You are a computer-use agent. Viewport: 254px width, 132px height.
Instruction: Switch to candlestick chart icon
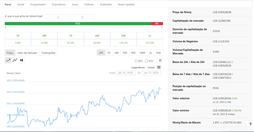21,60
